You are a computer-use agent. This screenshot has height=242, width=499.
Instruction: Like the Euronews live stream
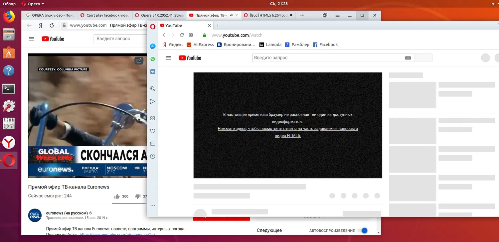tap(117, 196)
